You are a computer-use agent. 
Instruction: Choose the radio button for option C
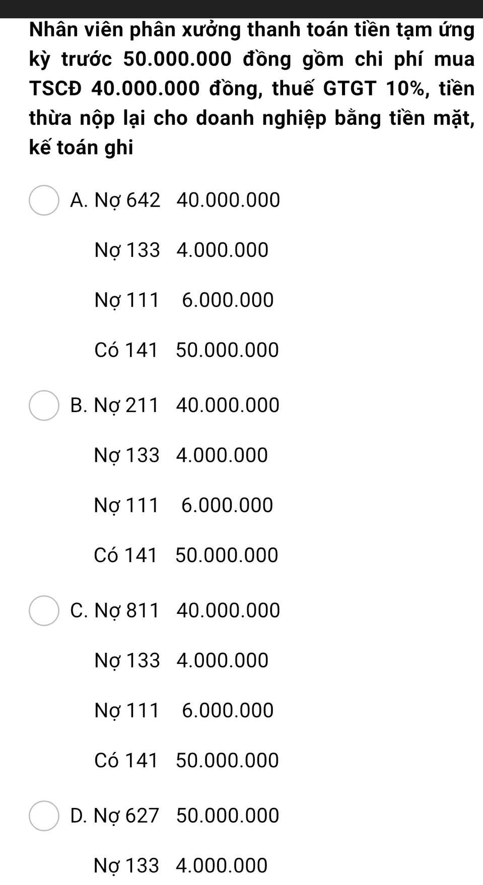pyautogui.click(x=44, y=610)
